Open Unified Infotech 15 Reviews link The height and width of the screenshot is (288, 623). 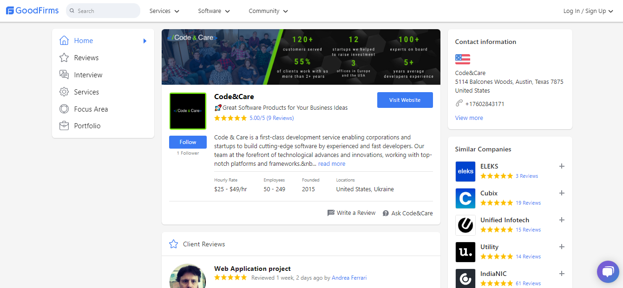528,230
